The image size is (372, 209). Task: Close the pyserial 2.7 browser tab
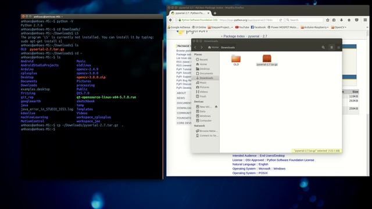208,13
